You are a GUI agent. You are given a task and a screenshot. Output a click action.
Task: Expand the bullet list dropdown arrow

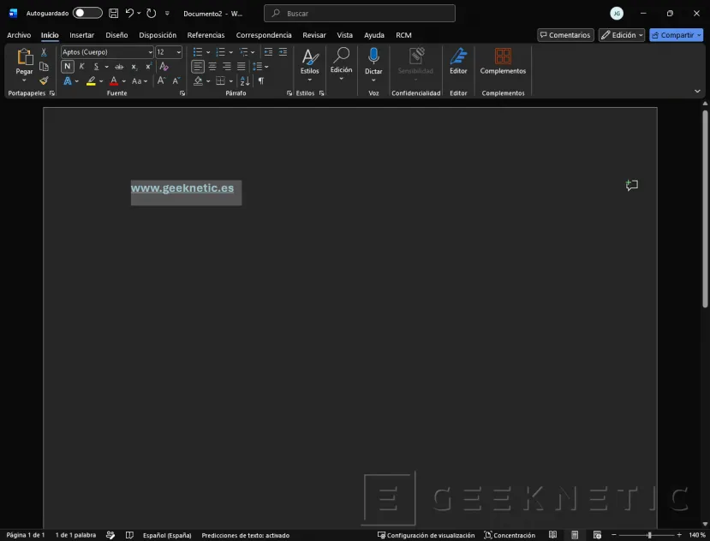point(208,52)
